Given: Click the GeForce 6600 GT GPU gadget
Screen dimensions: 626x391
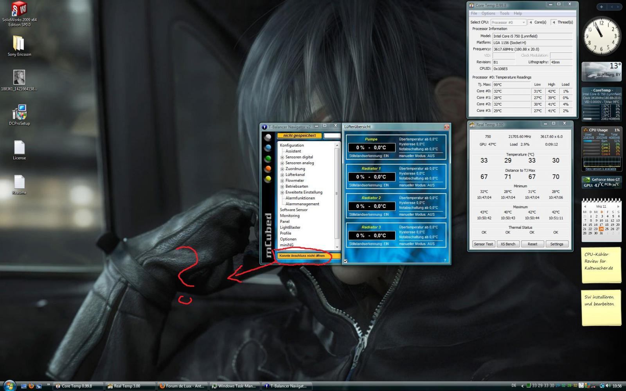Looking at the screenshot, I should click(x=601, y=182).
